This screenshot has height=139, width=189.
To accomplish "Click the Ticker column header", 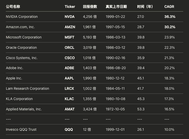I will click(x=70, y=7).
